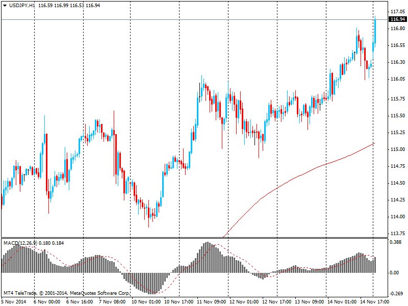Viewport: 408px width, 306px height.
Task: Click the OHLC values 116.59 116.99 116.53 116.94
Action: click(x=69, y=6)
